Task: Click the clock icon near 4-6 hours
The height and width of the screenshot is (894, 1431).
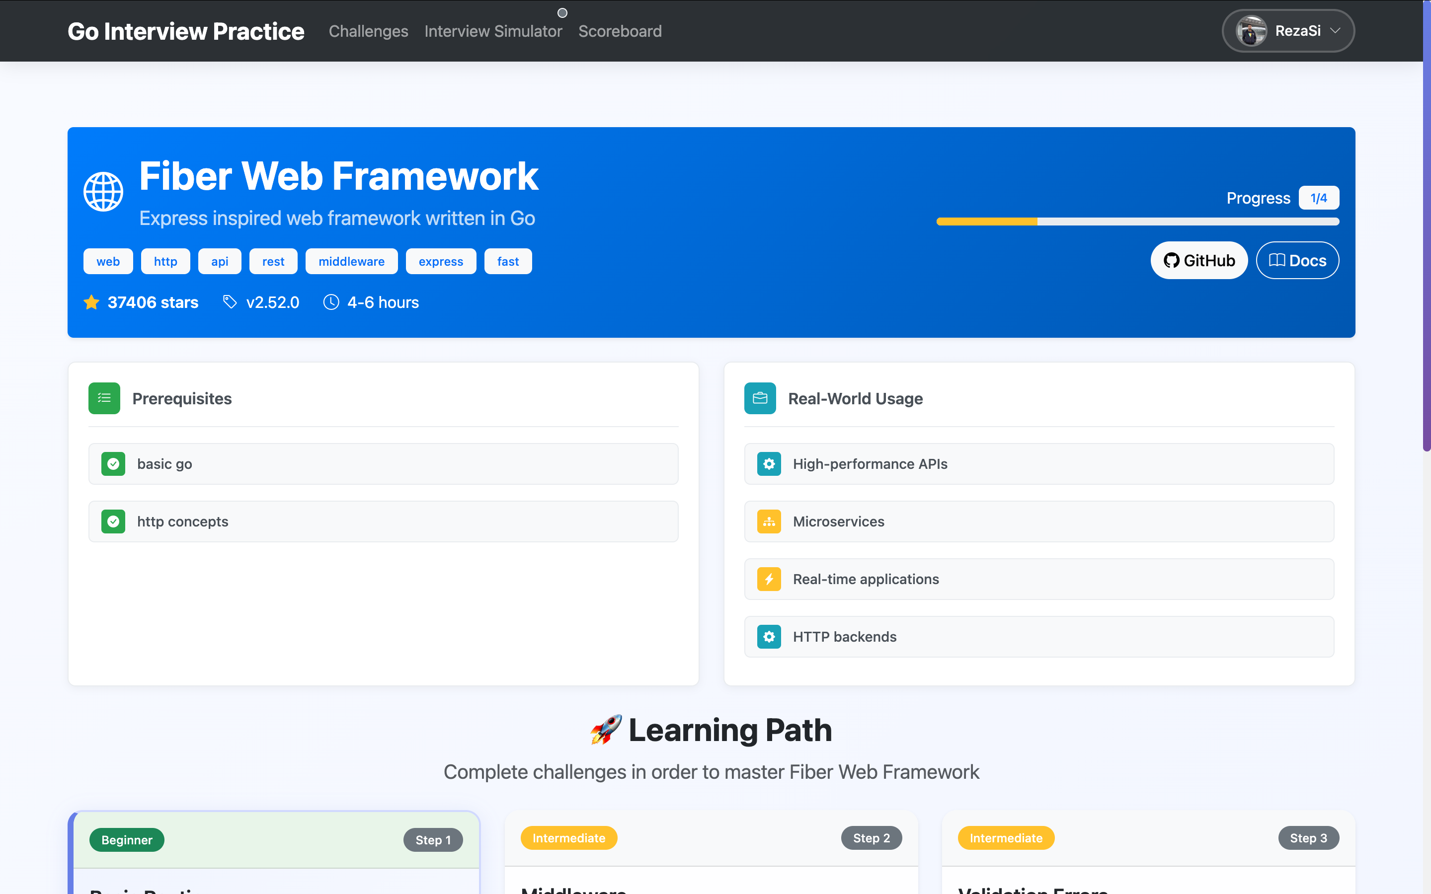Action: click(x=331, y=302)
